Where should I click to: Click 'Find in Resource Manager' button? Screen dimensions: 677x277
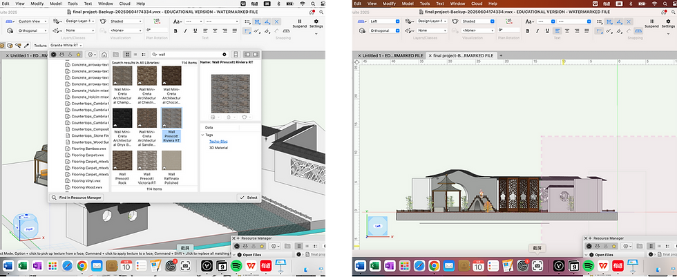pyautogui.click(x=77, y=198)
